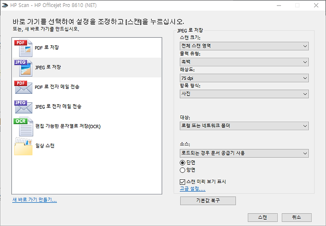Click the 새 바로 가기 만들기... link
The image size is (326, 226).
click(34, 200)
